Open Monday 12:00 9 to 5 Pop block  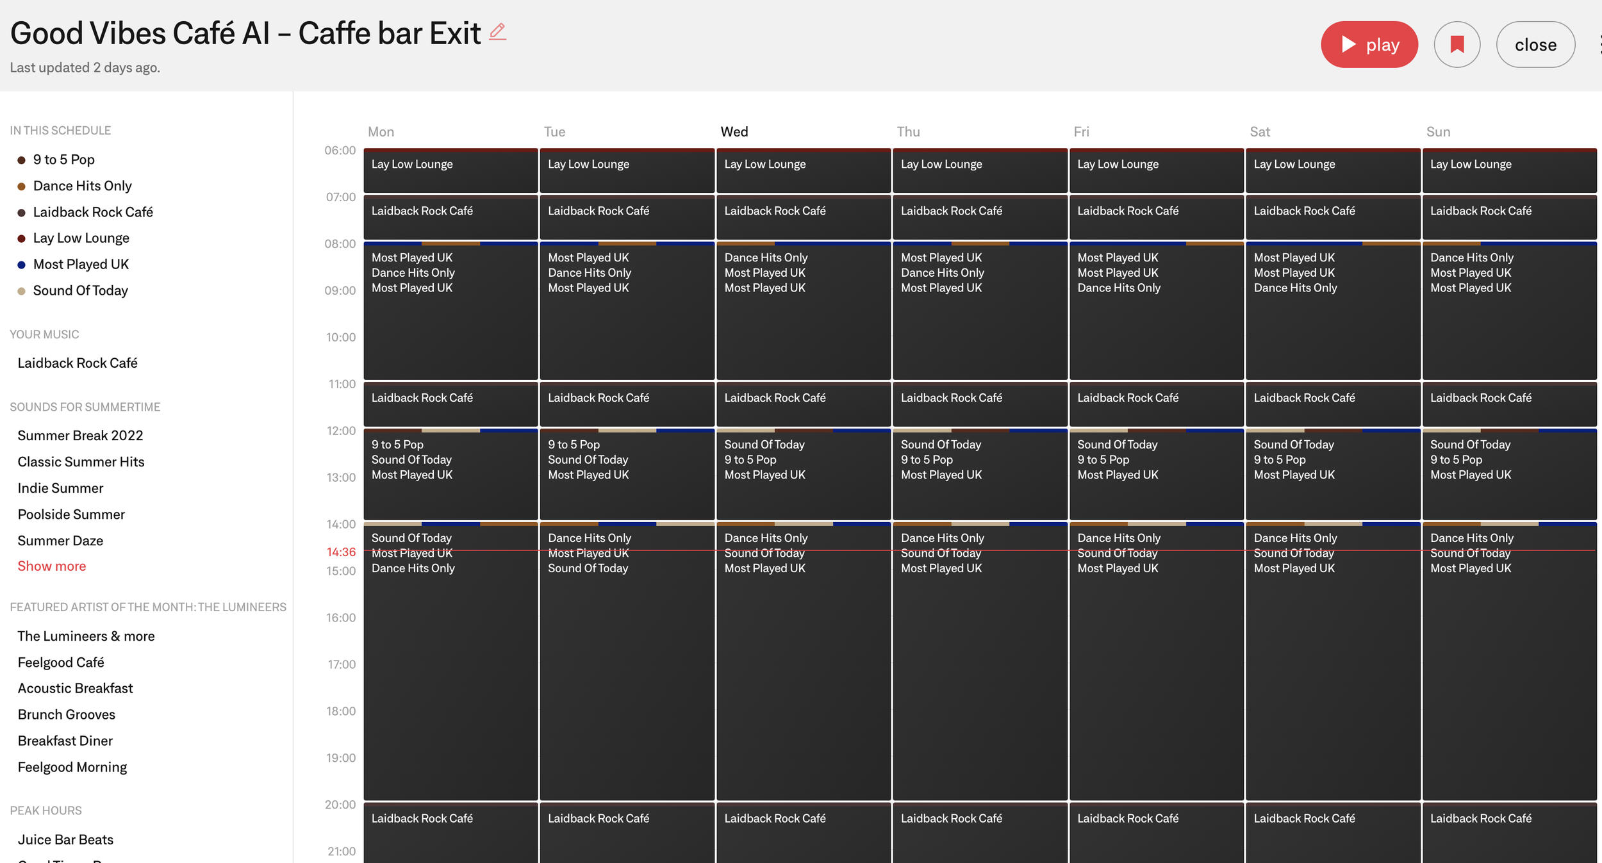[x=450, y=474]
